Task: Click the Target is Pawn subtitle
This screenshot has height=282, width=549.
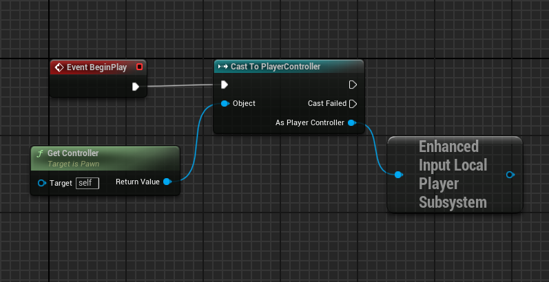Action: 73,164
